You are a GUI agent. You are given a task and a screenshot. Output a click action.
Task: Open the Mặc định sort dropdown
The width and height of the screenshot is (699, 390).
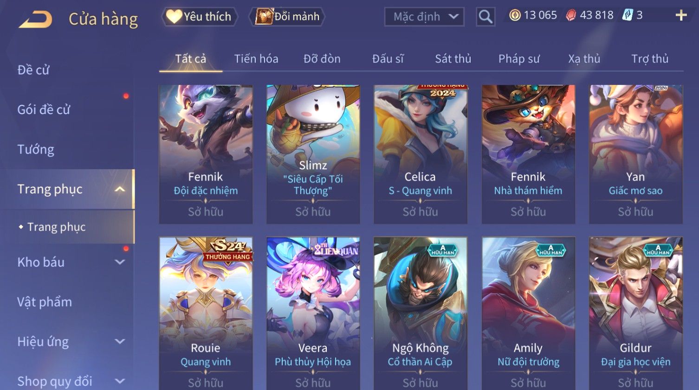pyautogui.click(x=424, y=17)
